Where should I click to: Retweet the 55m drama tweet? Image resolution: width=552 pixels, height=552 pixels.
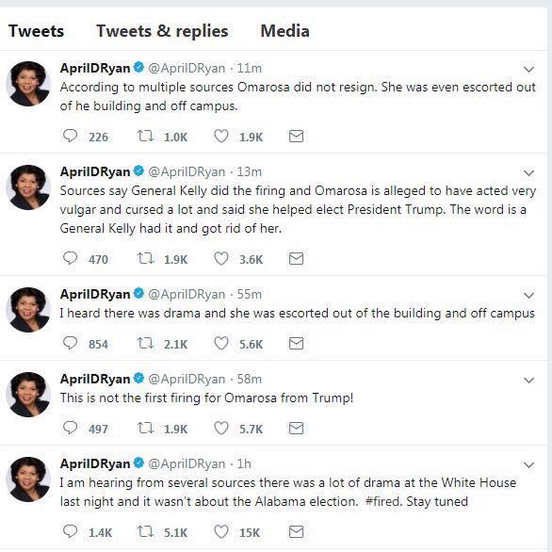(145, 343)
